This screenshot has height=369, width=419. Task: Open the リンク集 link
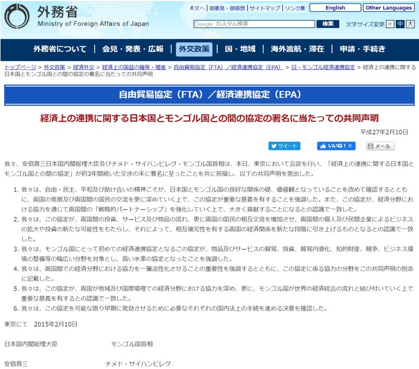tap(295, 8)
